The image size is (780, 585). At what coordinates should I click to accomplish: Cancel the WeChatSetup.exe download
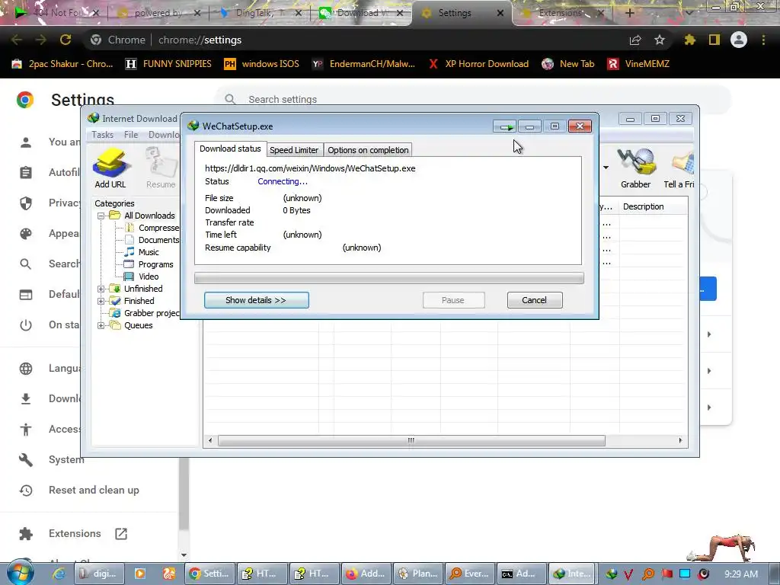pyautogui.click(x=534, y=300)
